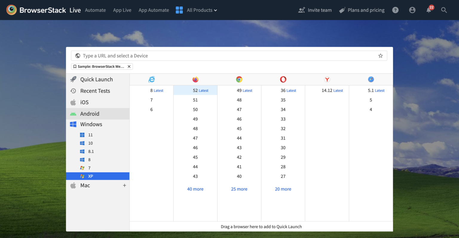The width and height of the screenshot is (459, 238).
Task: Switch to the Automate product tab
Action: (x=95, y=10)
